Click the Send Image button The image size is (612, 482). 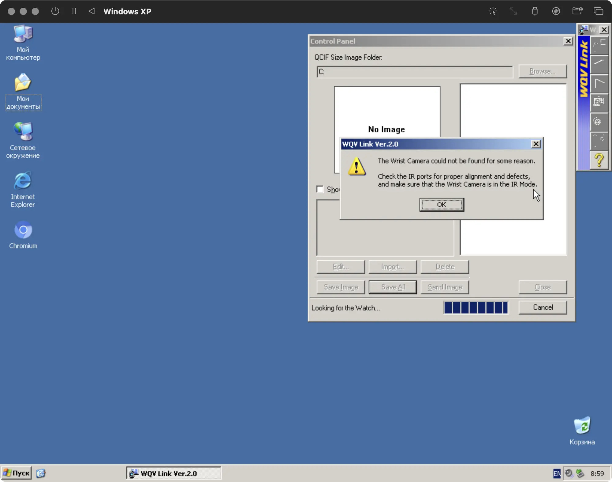coord(445,287)
